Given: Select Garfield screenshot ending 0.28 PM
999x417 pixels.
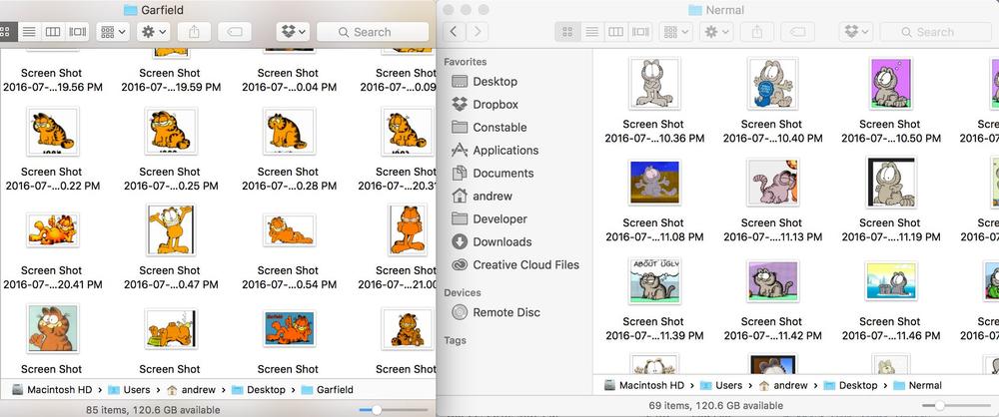Looking at the screenshot, I should 289,131.
